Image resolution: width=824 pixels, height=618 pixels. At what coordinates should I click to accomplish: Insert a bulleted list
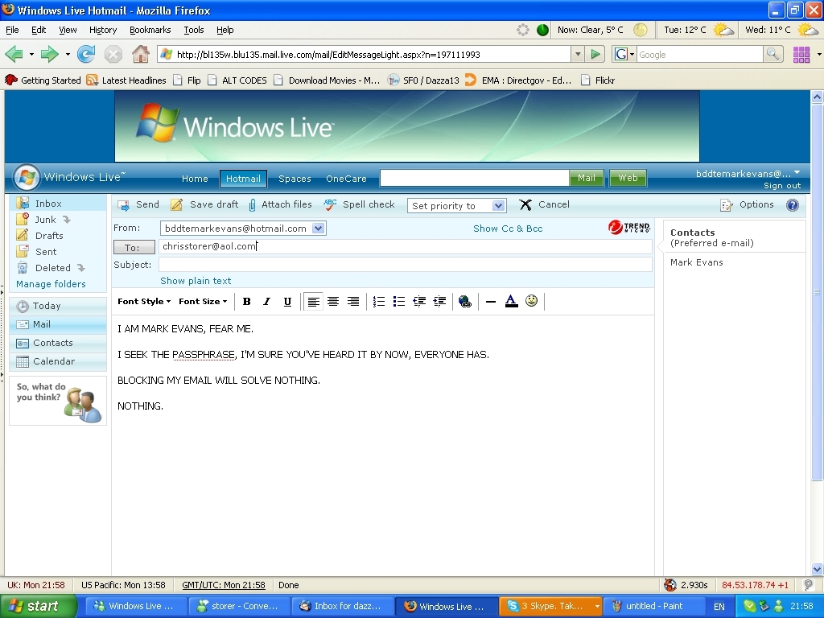click(x=399, y=302)
